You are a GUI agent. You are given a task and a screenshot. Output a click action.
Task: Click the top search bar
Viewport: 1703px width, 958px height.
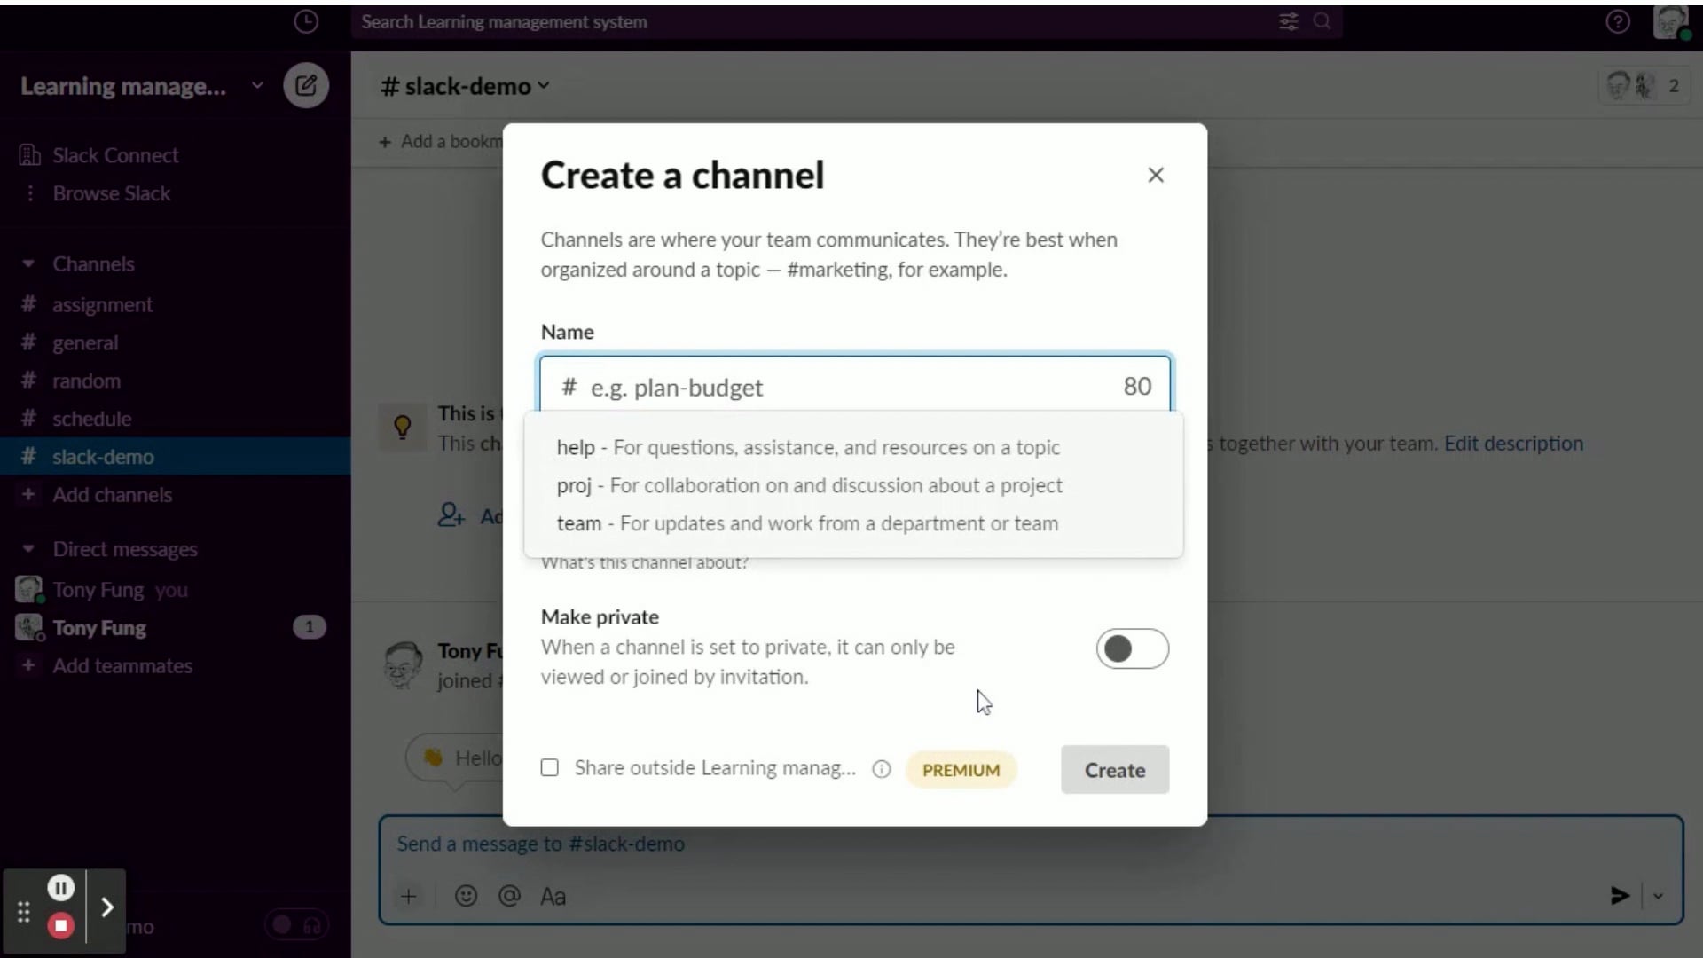[847, 22]
